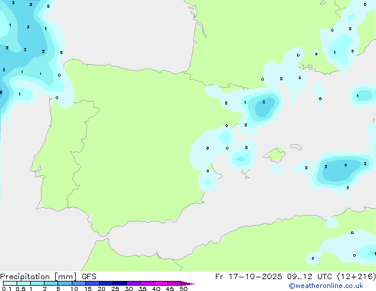The height and width of the screenshot is (291, 376).
Task: Click the 'Precipitation [mm]' title text
Action: 39,277
